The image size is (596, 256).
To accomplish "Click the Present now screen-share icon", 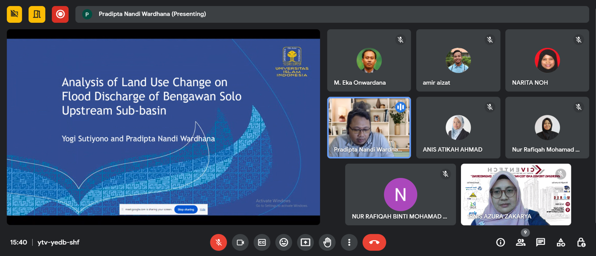I will (x=305, y=242).
